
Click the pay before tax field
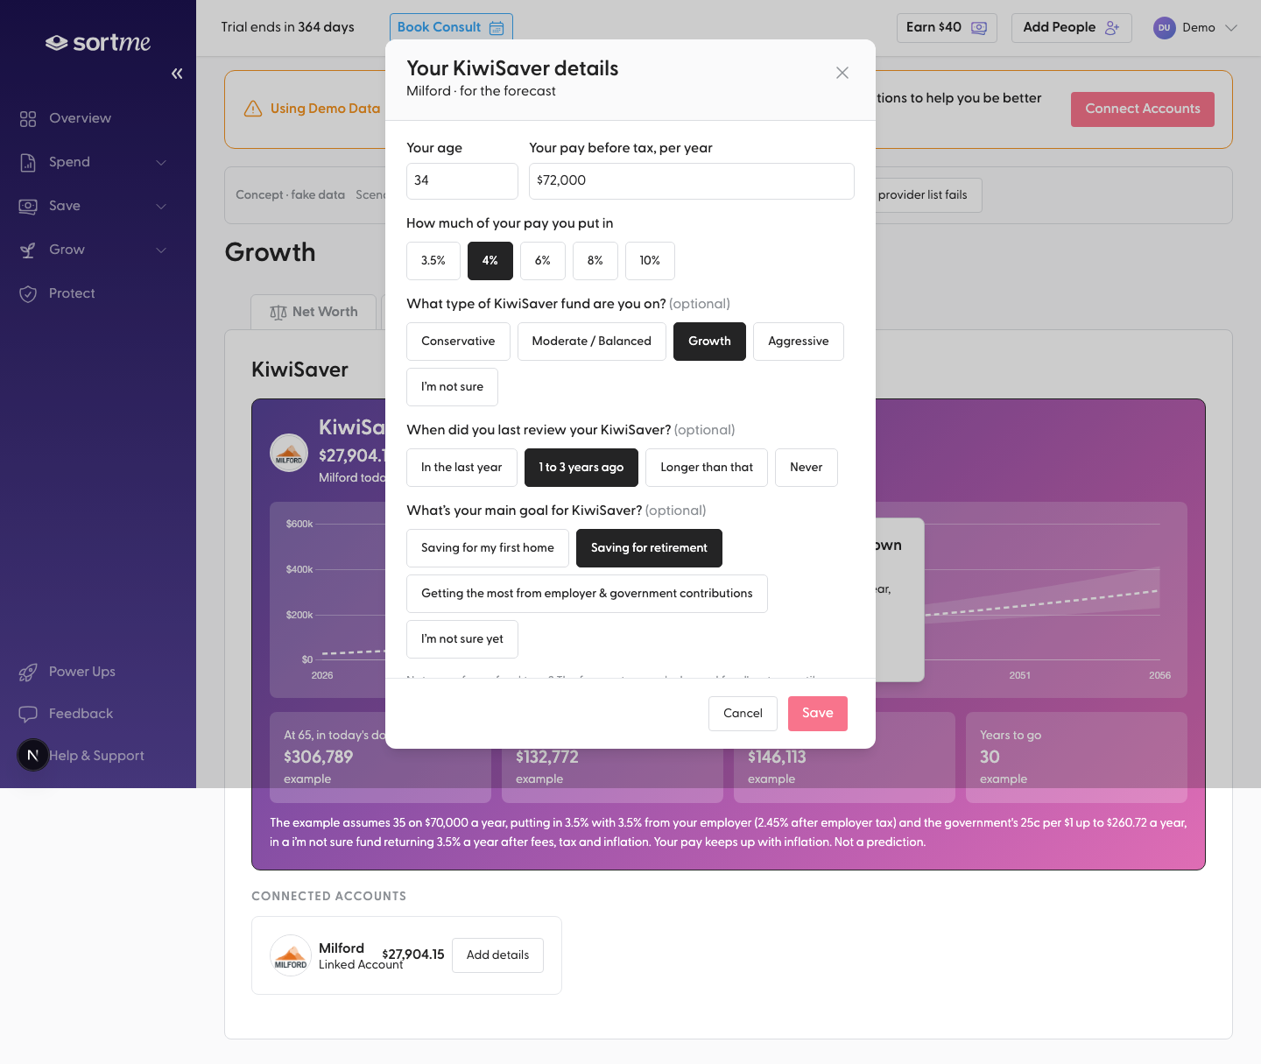pyautogui.click(x=692, y=181)
